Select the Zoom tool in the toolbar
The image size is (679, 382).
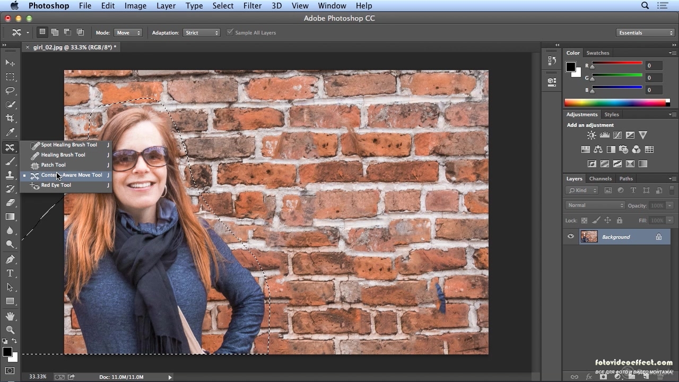coord(10,330)
